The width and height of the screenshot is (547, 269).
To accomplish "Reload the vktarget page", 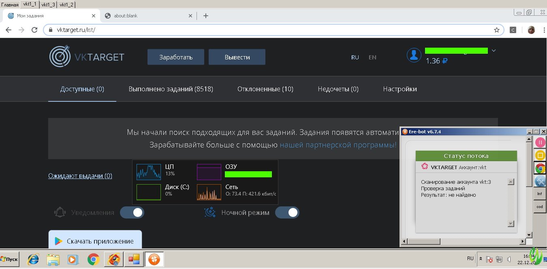I will click(x=34, y=30).
